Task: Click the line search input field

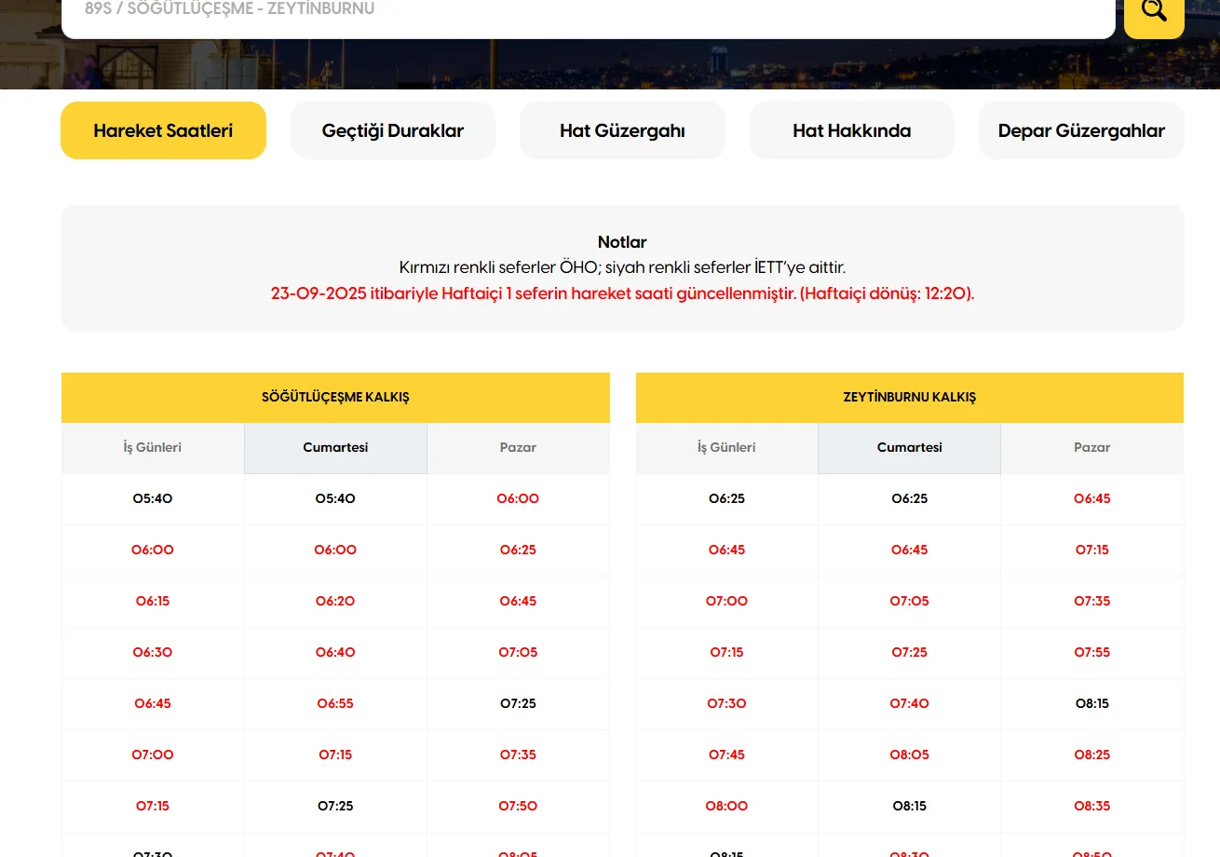Action: (587, 13)
